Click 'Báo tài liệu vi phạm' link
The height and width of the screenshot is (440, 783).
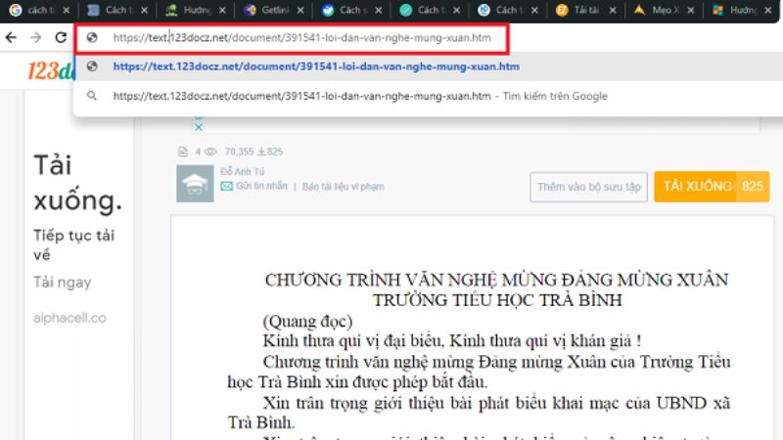click(343, 186)
